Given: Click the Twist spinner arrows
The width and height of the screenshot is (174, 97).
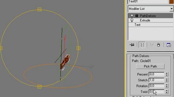Looking at the screenshot, I should (x=167, y=92).
